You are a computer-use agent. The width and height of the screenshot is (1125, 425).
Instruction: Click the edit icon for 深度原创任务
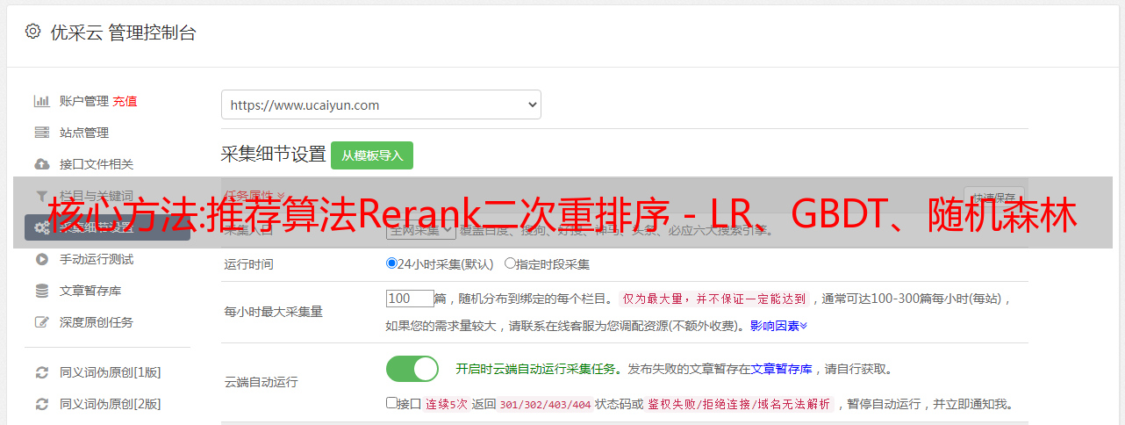pyautogui.click(x=41, y=322)
